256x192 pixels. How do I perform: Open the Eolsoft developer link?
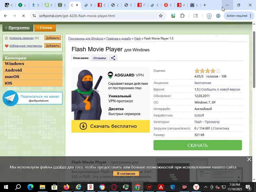pos(199,115)
